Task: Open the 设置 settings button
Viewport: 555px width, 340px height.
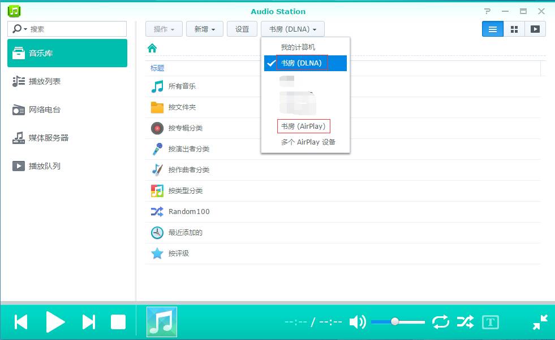Action: [242, 29]
